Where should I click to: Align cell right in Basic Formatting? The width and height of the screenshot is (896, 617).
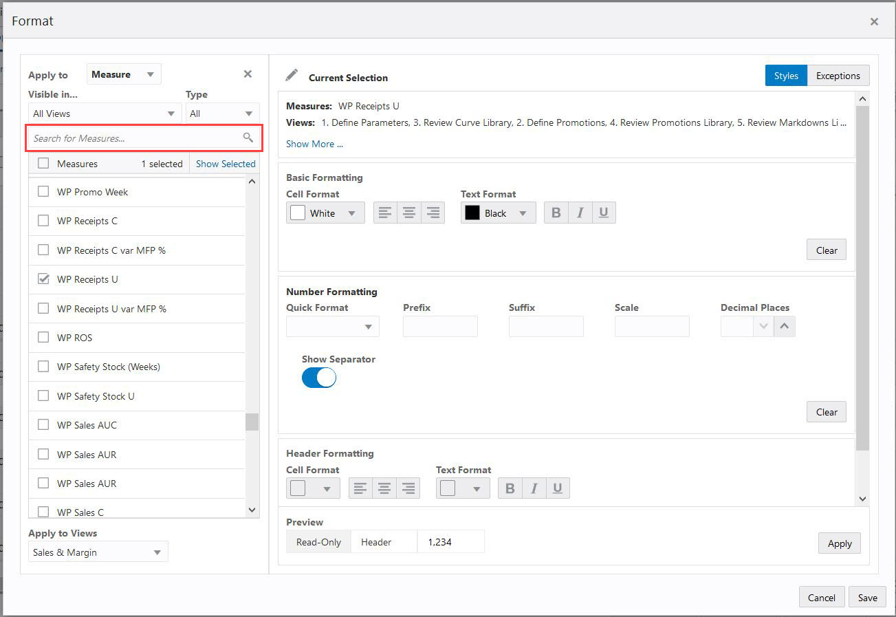point(433,213)
